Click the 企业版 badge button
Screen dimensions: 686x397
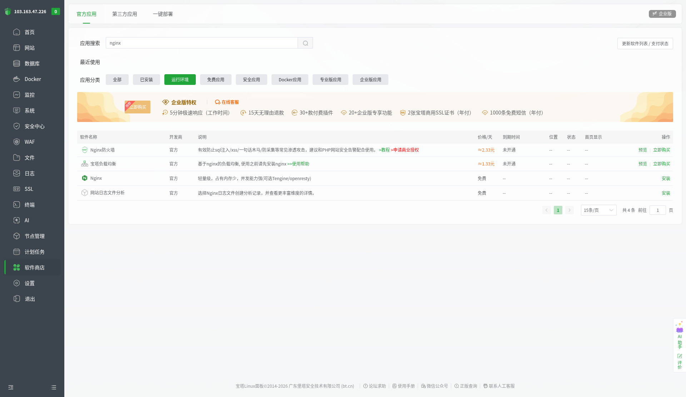tap(662, 14)
